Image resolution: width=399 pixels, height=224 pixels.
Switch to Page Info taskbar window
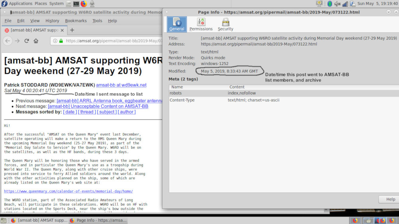(x=98, y=220)
